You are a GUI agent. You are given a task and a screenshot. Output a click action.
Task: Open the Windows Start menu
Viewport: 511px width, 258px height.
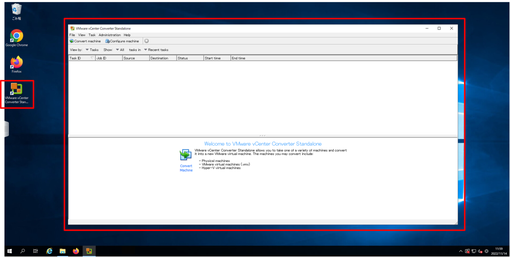[10, 251]
